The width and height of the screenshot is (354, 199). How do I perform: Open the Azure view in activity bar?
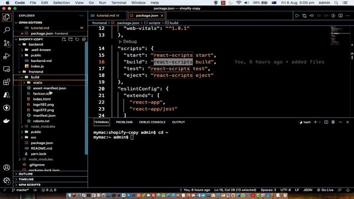point(7,95)
